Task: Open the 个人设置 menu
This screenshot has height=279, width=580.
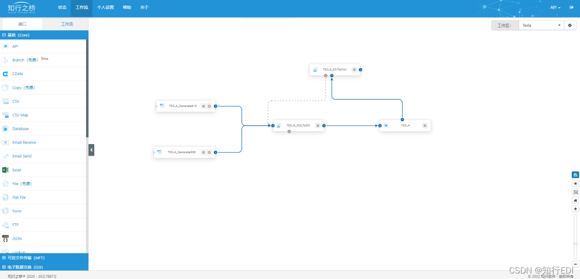Action: pos(105,8)
